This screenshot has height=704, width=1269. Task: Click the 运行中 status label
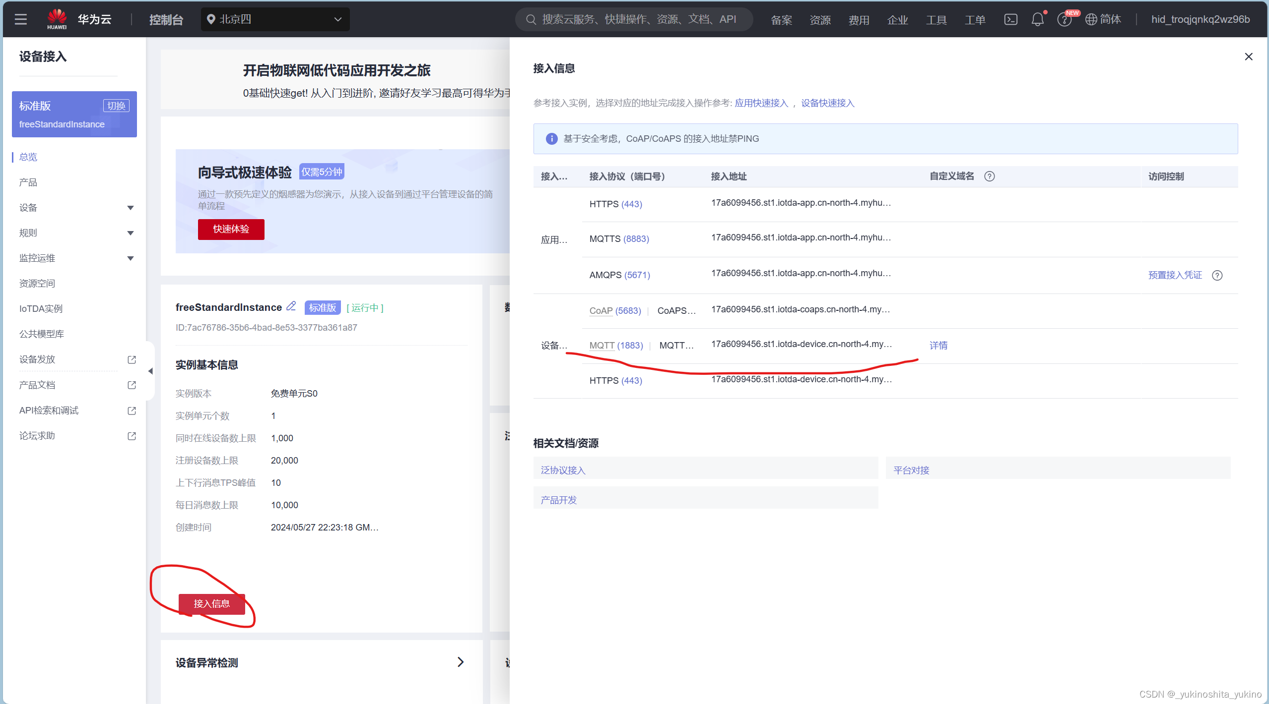(x=365, y=308)
